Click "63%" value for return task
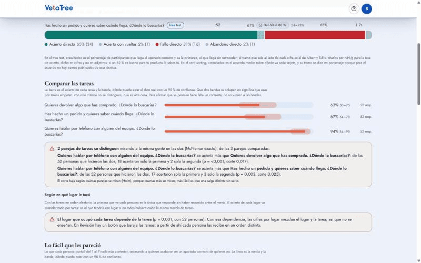This screenshot has height=263, width=421. (x=334, y=105)
